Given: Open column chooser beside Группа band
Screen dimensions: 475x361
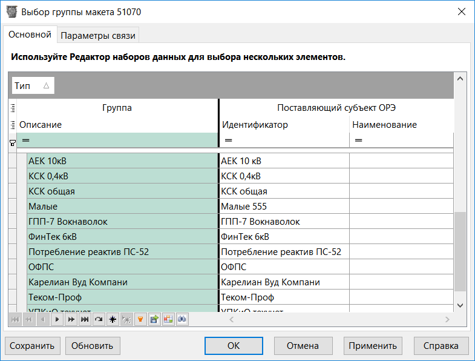Looking at the screenshot, I should [x=13, y=108].
